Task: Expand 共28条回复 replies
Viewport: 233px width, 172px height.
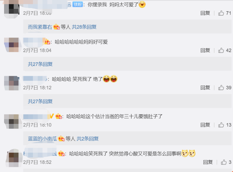Action: pos(84,27)
